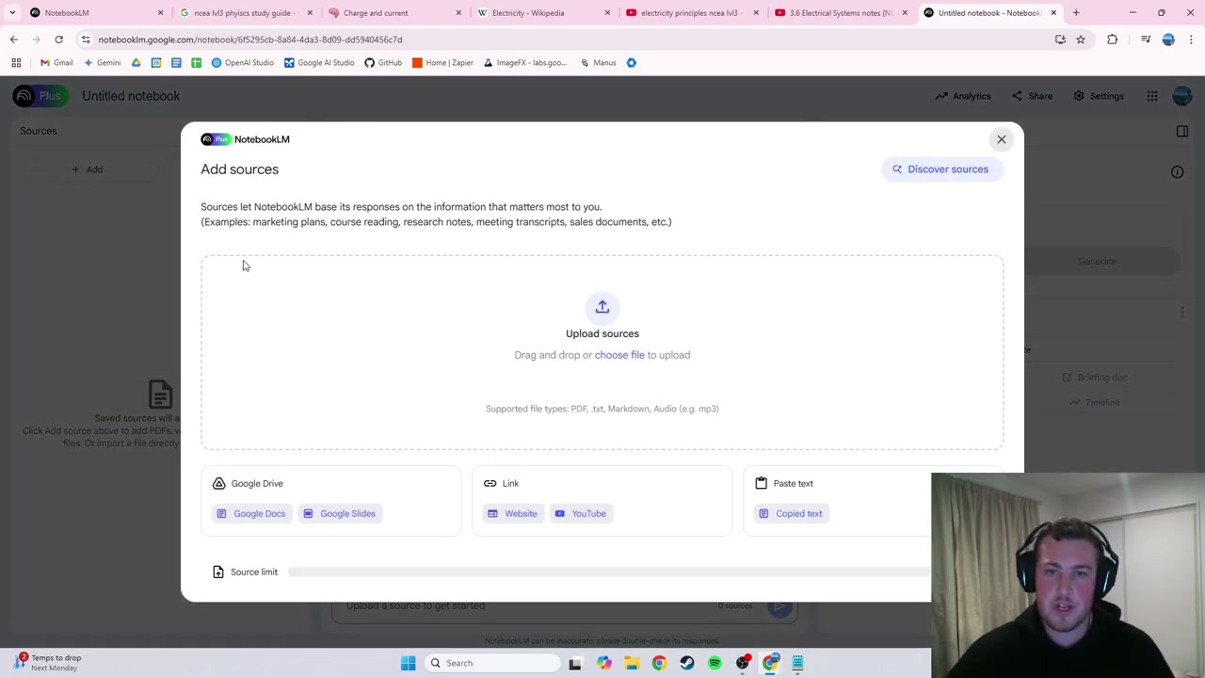This screenshot has width=1205, height=678.
Task: Select Google Slides source option
Action: 340,513
